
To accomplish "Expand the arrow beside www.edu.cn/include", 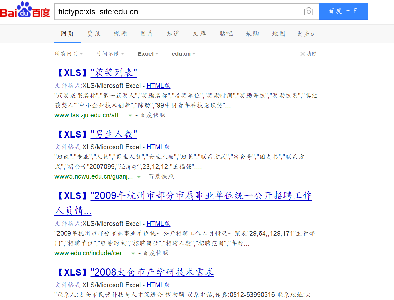I will [133, 253].
